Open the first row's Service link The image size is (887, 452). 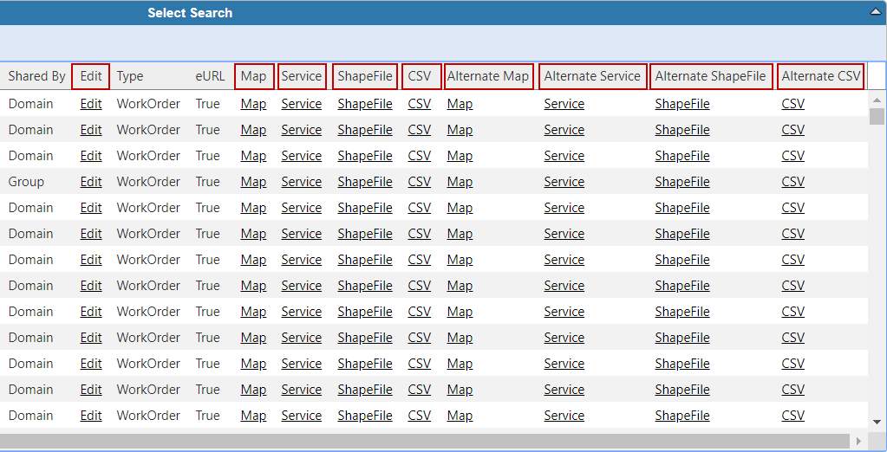[302, 104]
